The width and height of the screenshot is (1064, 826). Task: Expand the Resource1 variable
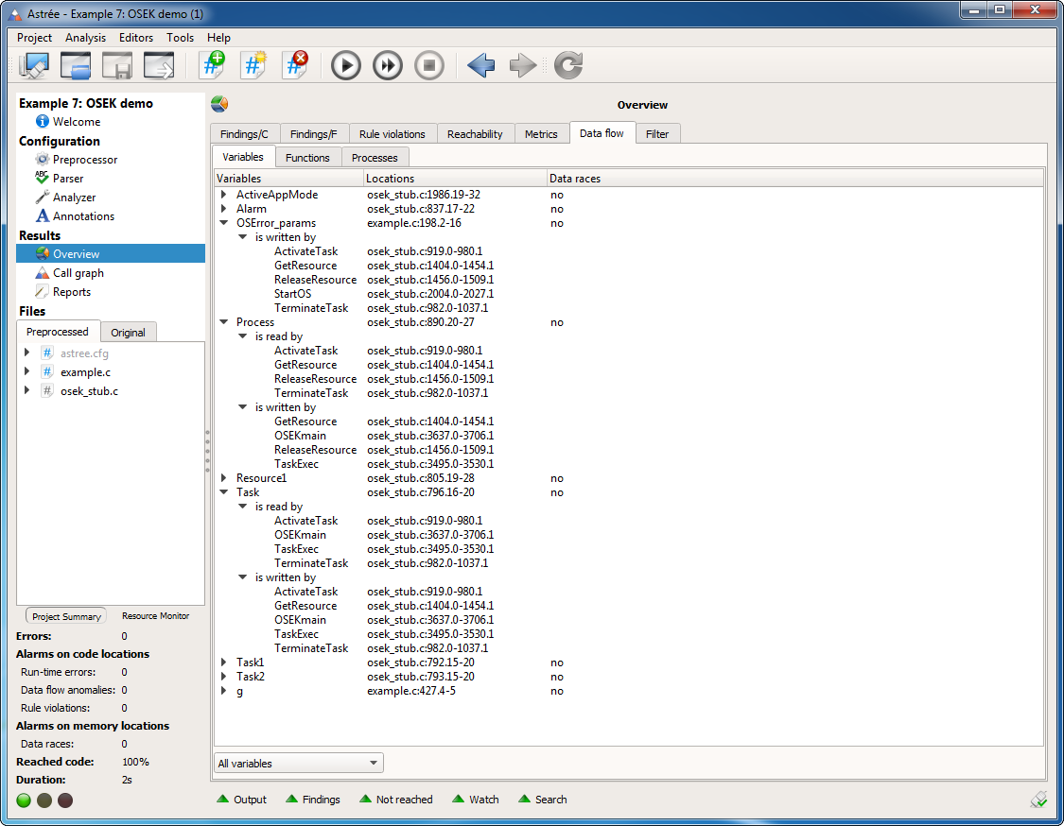click(x=224, y=478)
